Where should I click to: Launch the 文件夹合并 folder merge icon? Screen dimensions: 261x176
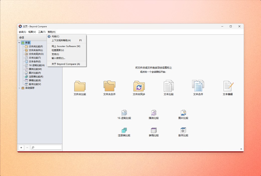[109, 86]
